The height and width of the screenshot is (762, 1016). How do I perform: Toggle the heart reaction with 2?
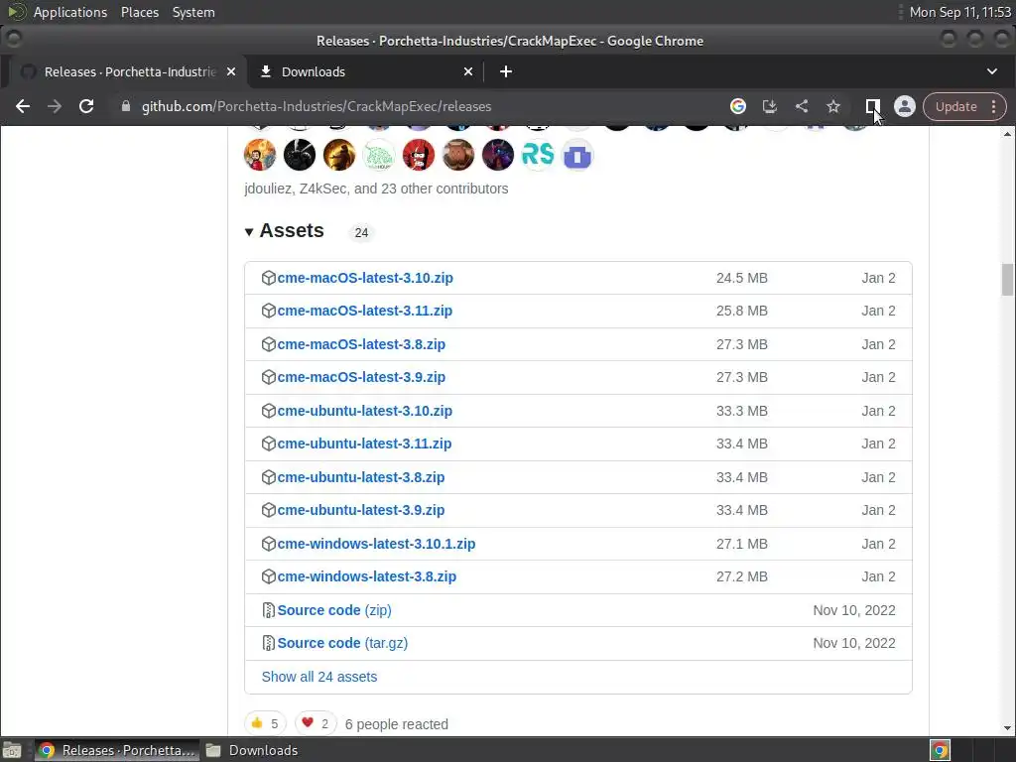[316, 723]
